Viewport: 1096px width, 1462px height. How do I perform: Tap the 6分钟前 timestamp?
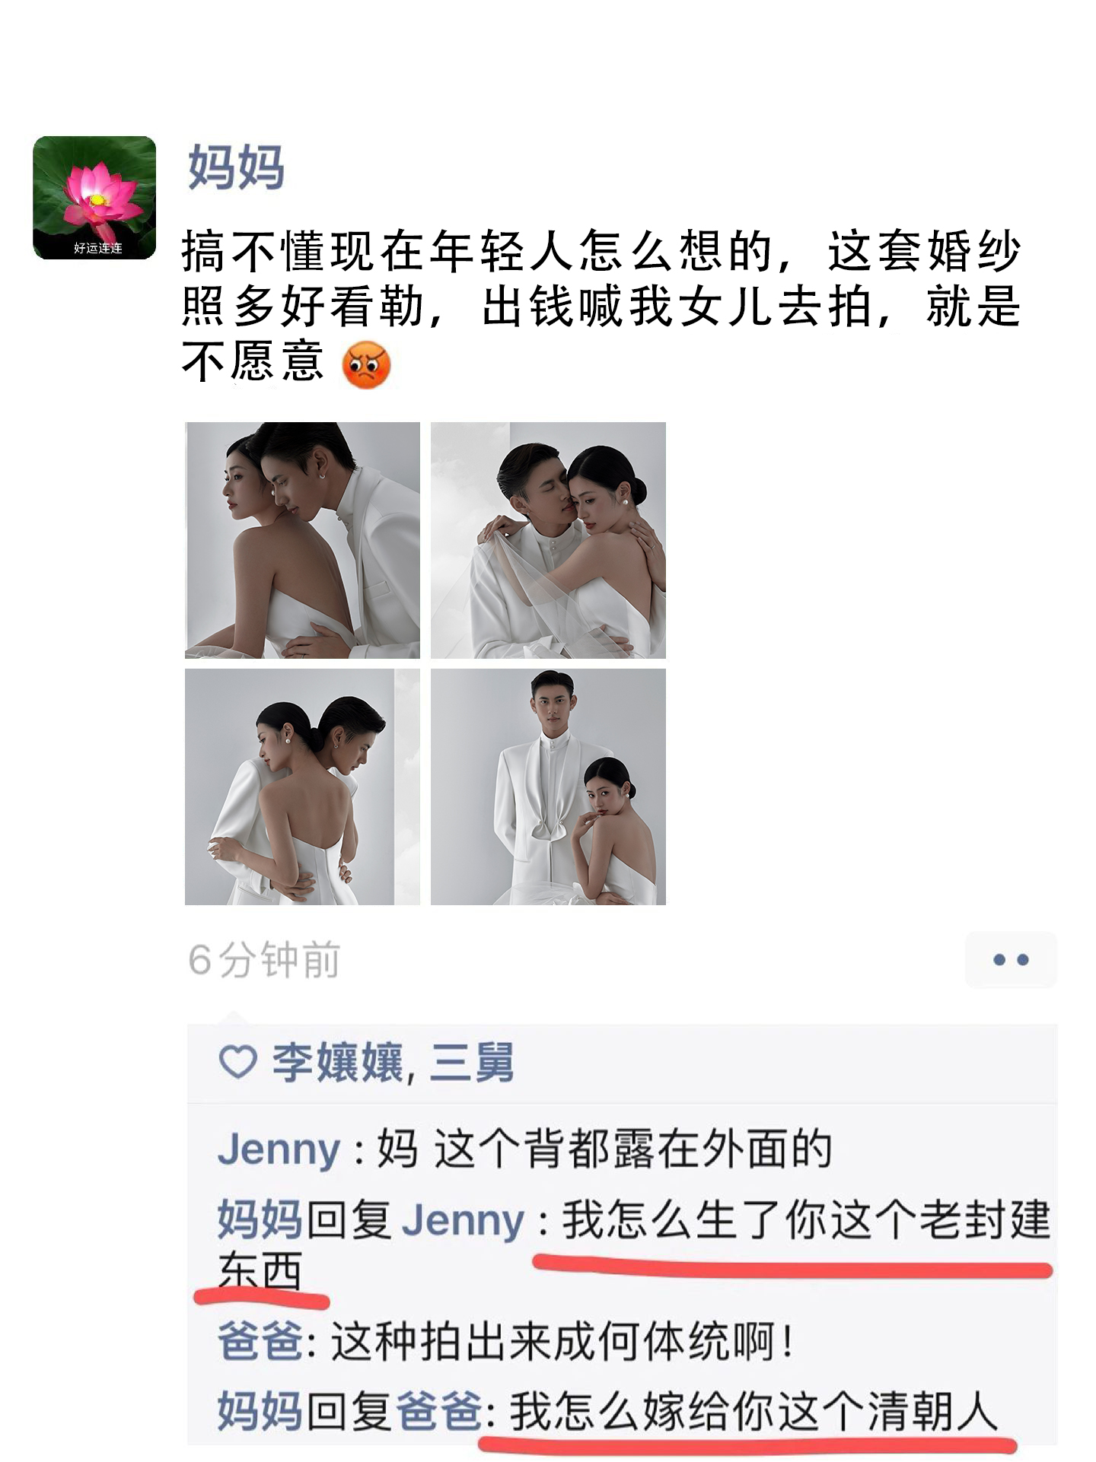263,960
